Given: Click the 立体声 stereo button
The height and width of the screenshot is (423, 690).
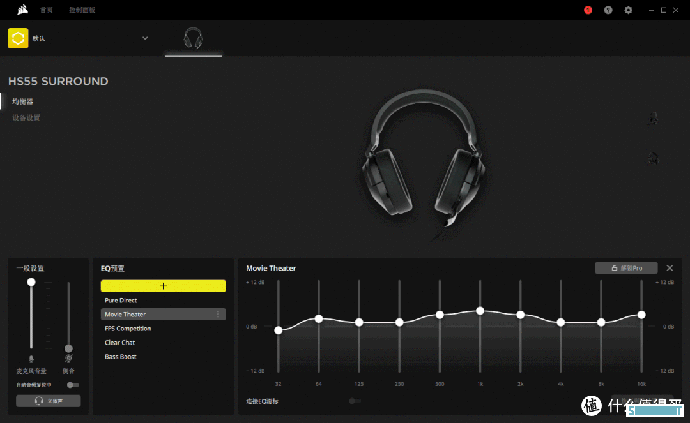Looking at the screenshot, I should pos(49,401).
